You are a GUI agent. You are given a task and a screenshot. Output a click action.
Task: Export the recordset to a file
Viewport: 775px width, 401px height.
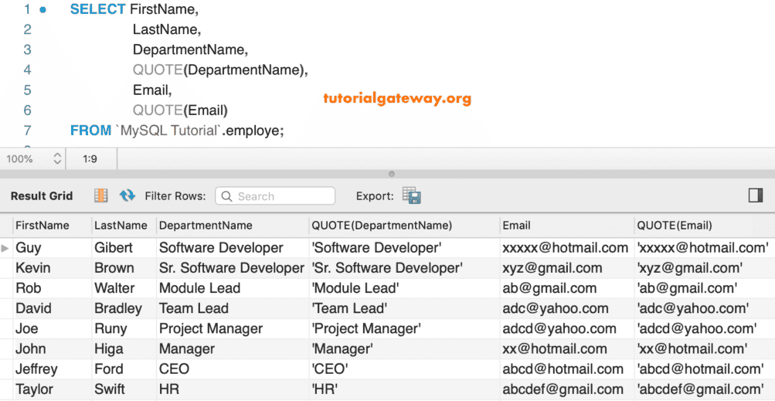coord(411,196)
